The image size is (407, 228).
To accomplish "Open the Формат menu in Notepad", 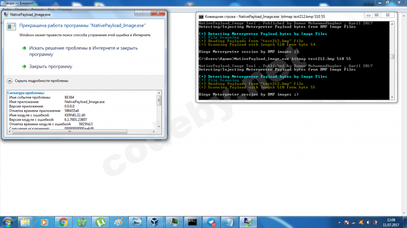I will [x=37, y=10].
